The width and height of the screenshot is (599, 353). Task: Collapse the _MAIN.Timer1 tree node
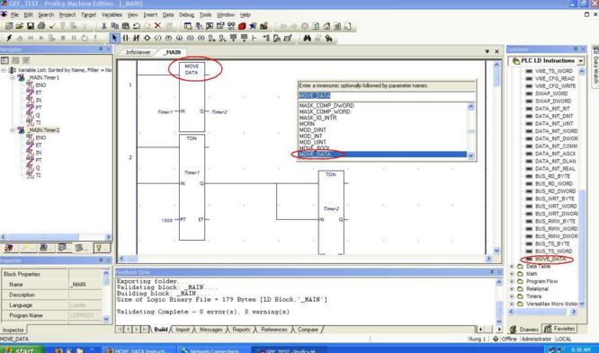tap(13, 77)
